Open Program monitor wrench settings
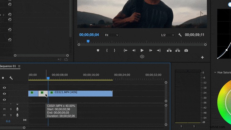Image resolution: width=231 pixels, height=130 pixels. (180, 35)
